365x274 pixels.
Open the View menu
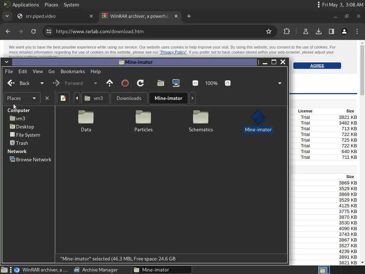pyautogui.click(x=38, y=71)
